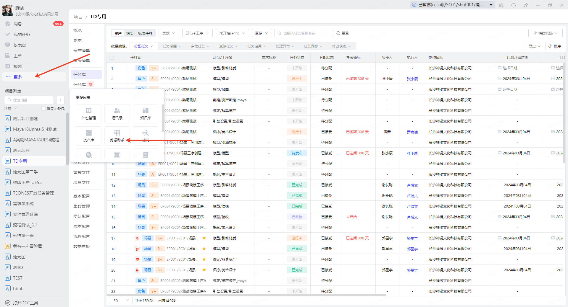The width and height of the screenshot is (568, 307).
Task: Open the 剪辑助手 app tile
Action: 117,136
